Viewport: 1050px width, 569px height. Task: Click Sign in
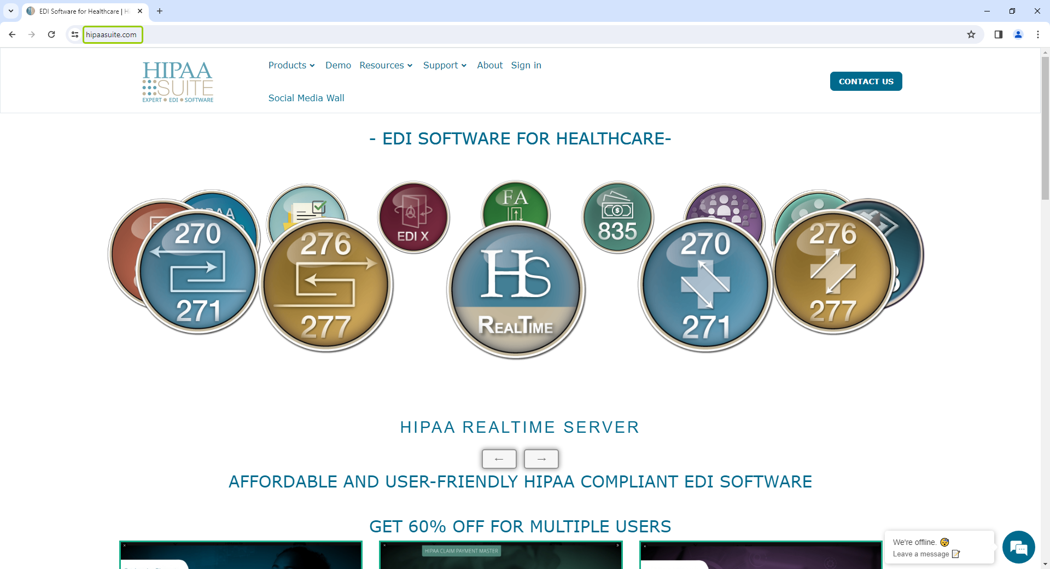click(526, 65)
